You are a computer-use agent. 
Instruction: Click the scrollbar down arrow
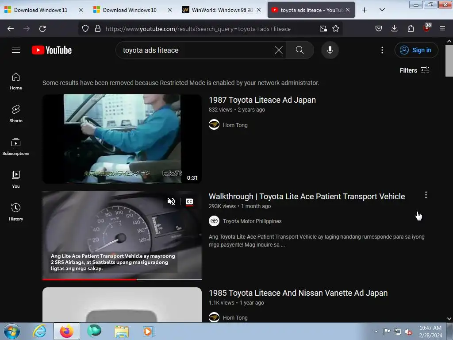pos(449,319)
